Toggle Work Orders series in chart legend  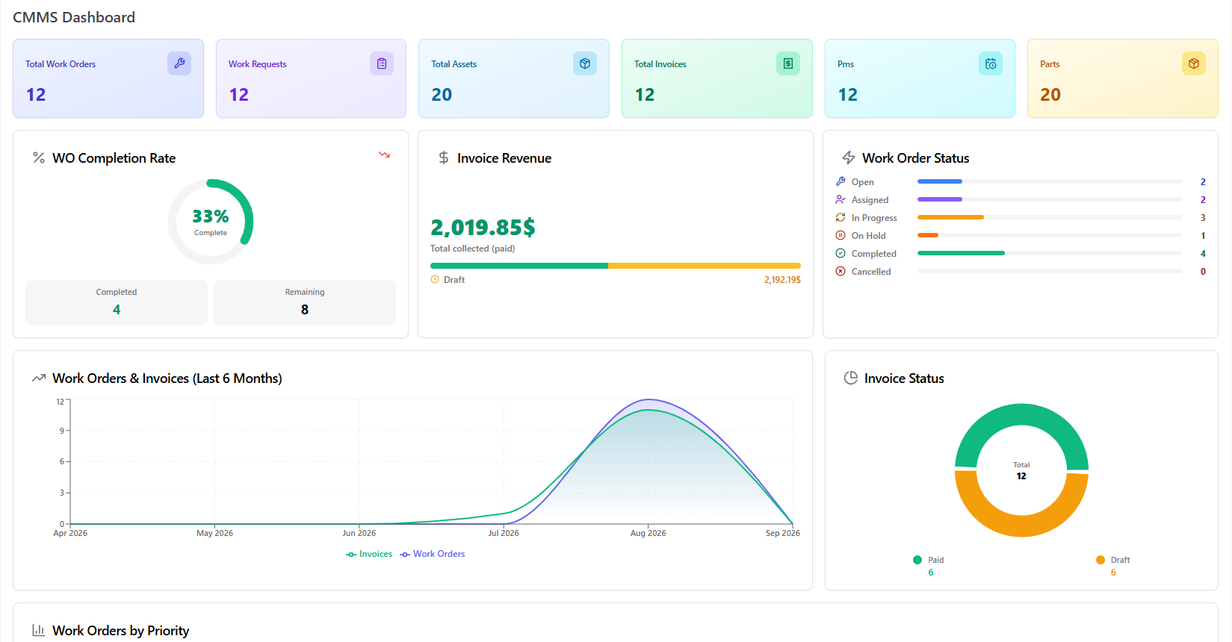pos(433,554)
